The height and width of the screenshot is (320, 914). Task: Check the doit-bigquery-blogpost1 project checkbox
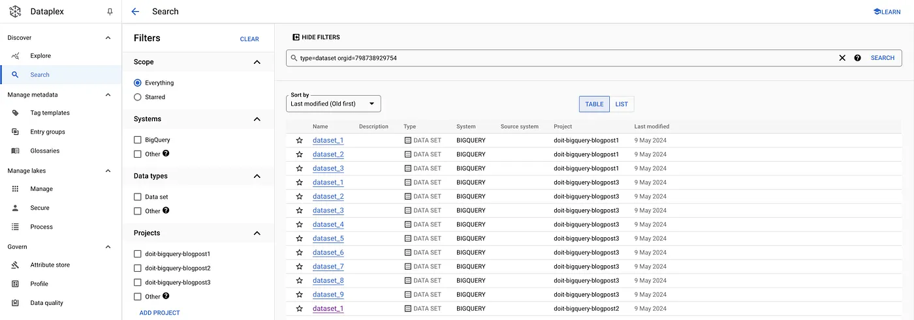click(137, 254)
